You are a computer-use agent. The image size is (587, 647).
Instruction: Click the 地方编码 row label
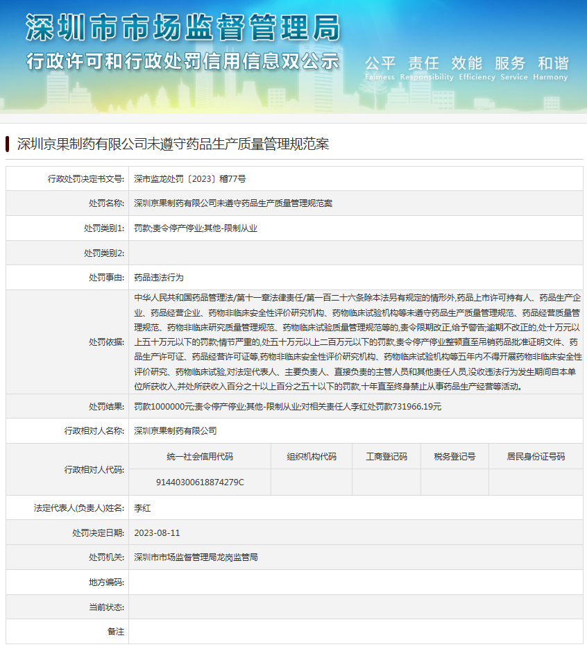106,582
